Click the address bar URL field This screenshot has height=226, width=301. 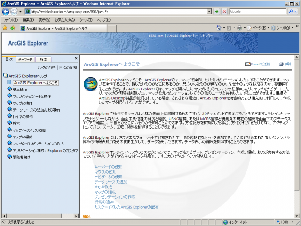[116, 11]
